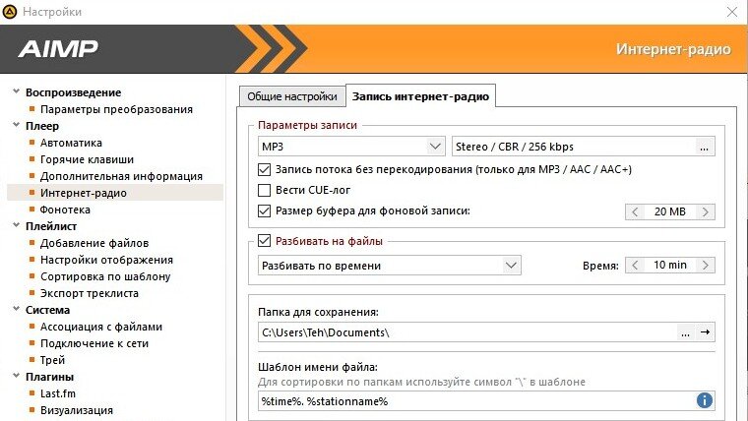Viewport: 748px width, 421px height.
Task: Select the Запись интернет-радио tab
Action: [420, 96]
